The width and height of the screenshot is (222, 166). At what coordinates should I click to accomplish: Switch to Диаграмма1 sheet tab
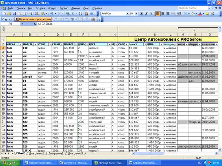(x=37, y=153)
